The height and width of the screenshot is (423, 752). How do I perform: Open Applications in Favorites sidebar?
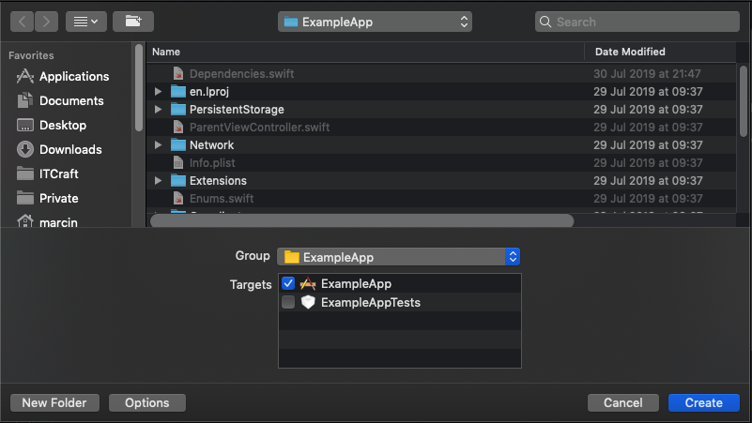click(73, 77)
